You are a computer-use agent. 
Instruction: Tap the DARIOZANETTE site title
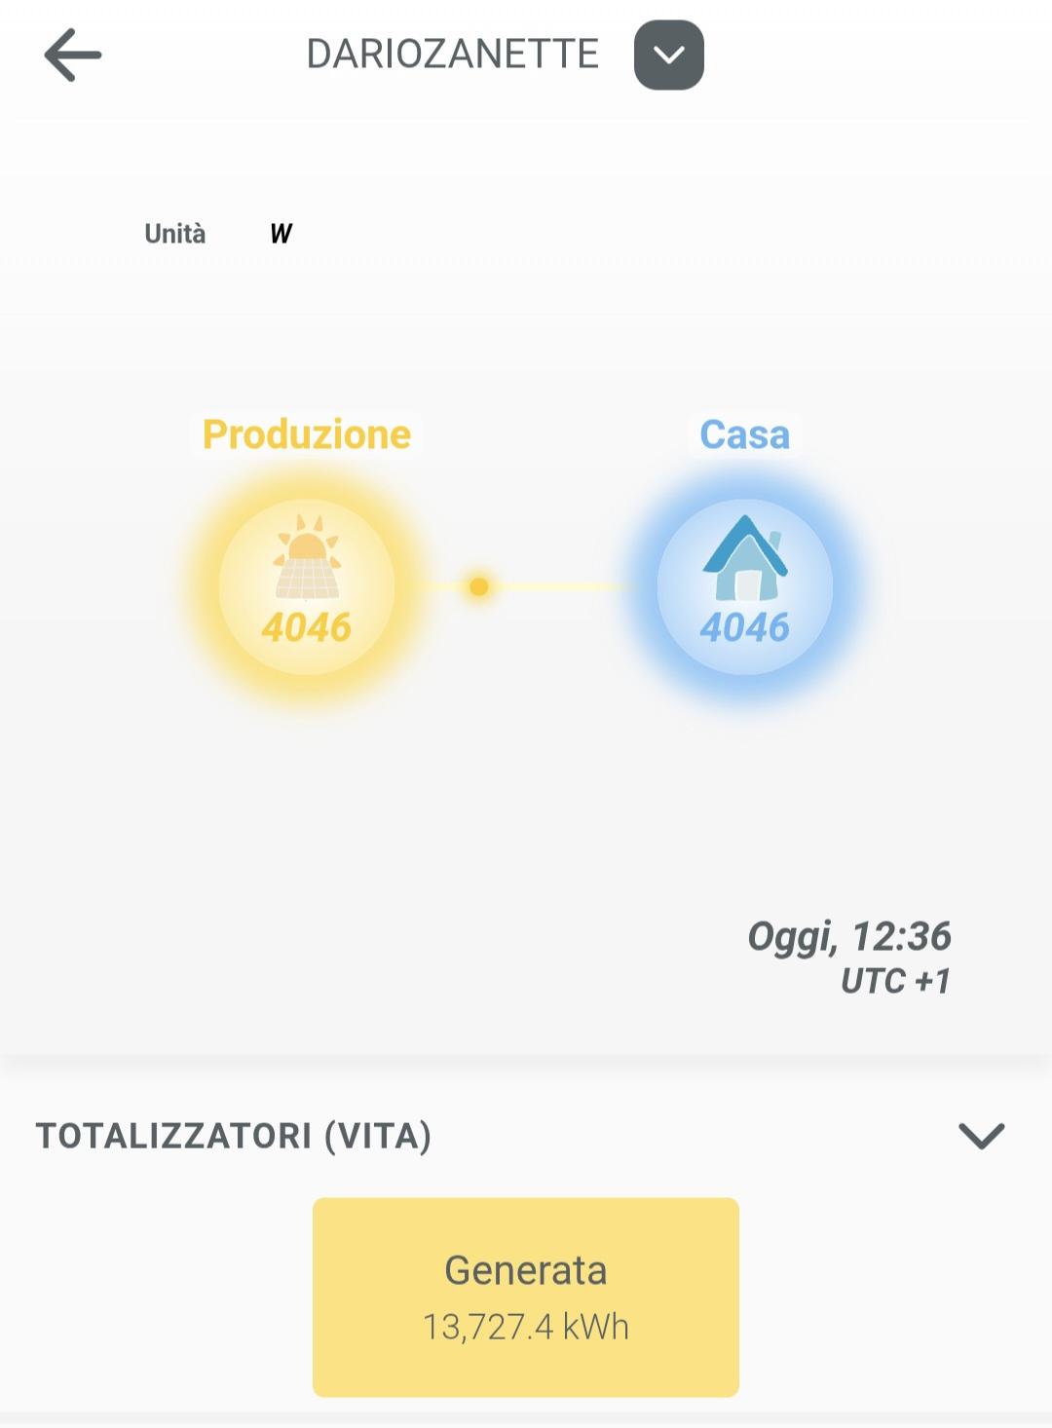pos(452,55)
